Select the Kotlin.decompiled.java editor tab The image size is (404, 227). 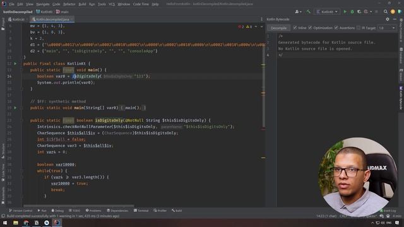[x=52, y=20]
